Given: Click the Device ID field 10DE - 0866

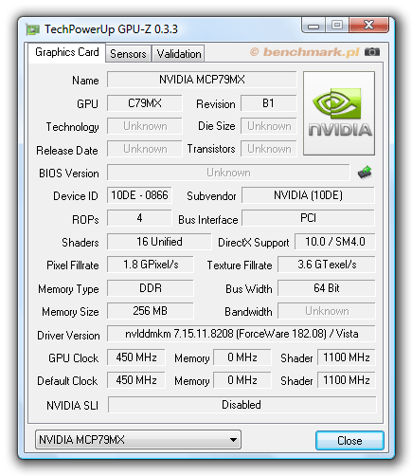Looking at the screenshot, I should [139, 195].
